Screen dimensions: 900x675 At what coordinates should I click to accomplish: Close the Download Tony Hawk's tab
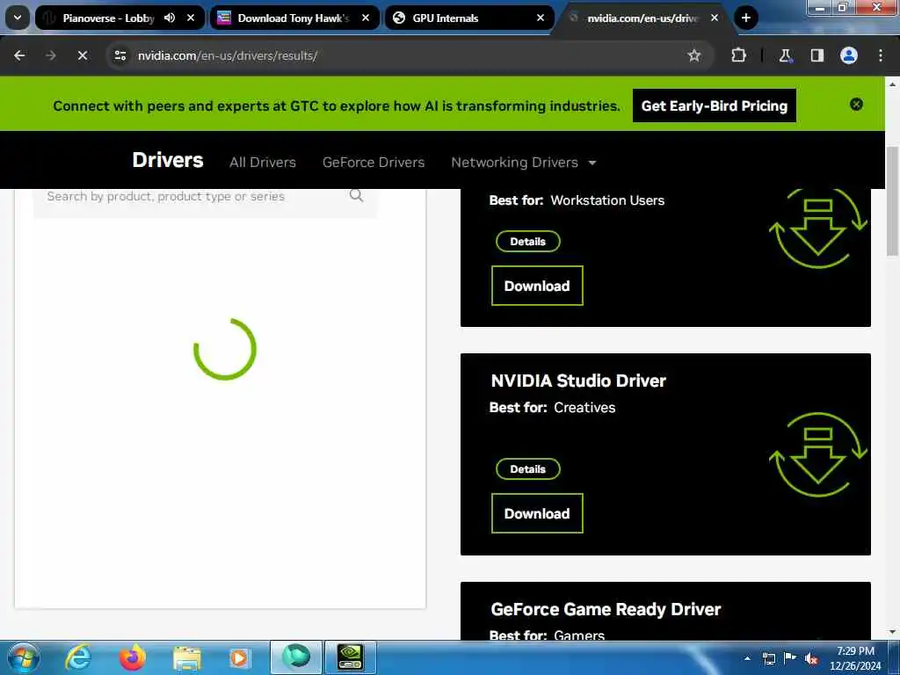(x=366, y=18)
